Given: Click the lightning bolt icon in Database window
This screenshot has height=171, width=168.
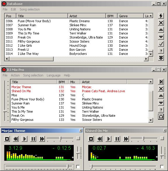Looking at the screenshot, I should point(161,16).
